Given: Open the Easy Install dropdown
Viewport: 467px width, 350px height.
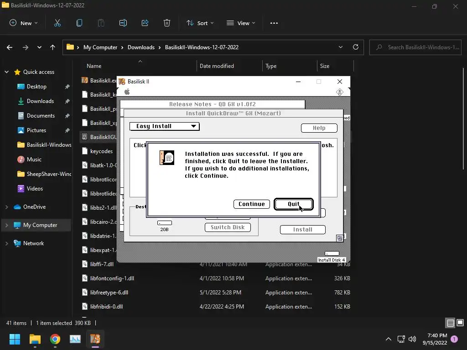Looking at the screenshot, I should [x=164, y=126].
